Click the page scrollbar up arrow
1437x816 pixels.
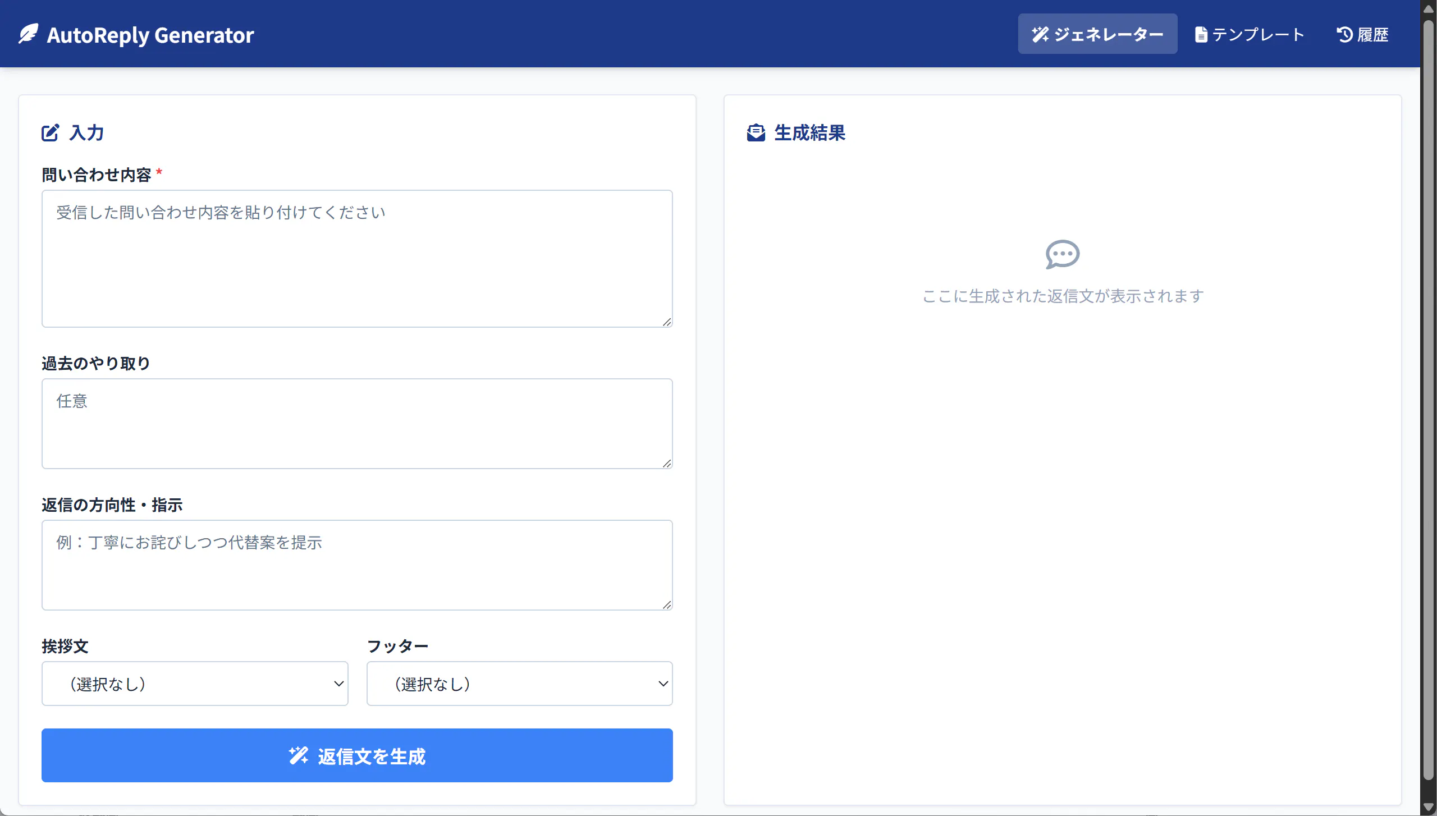pos(1429,8)
